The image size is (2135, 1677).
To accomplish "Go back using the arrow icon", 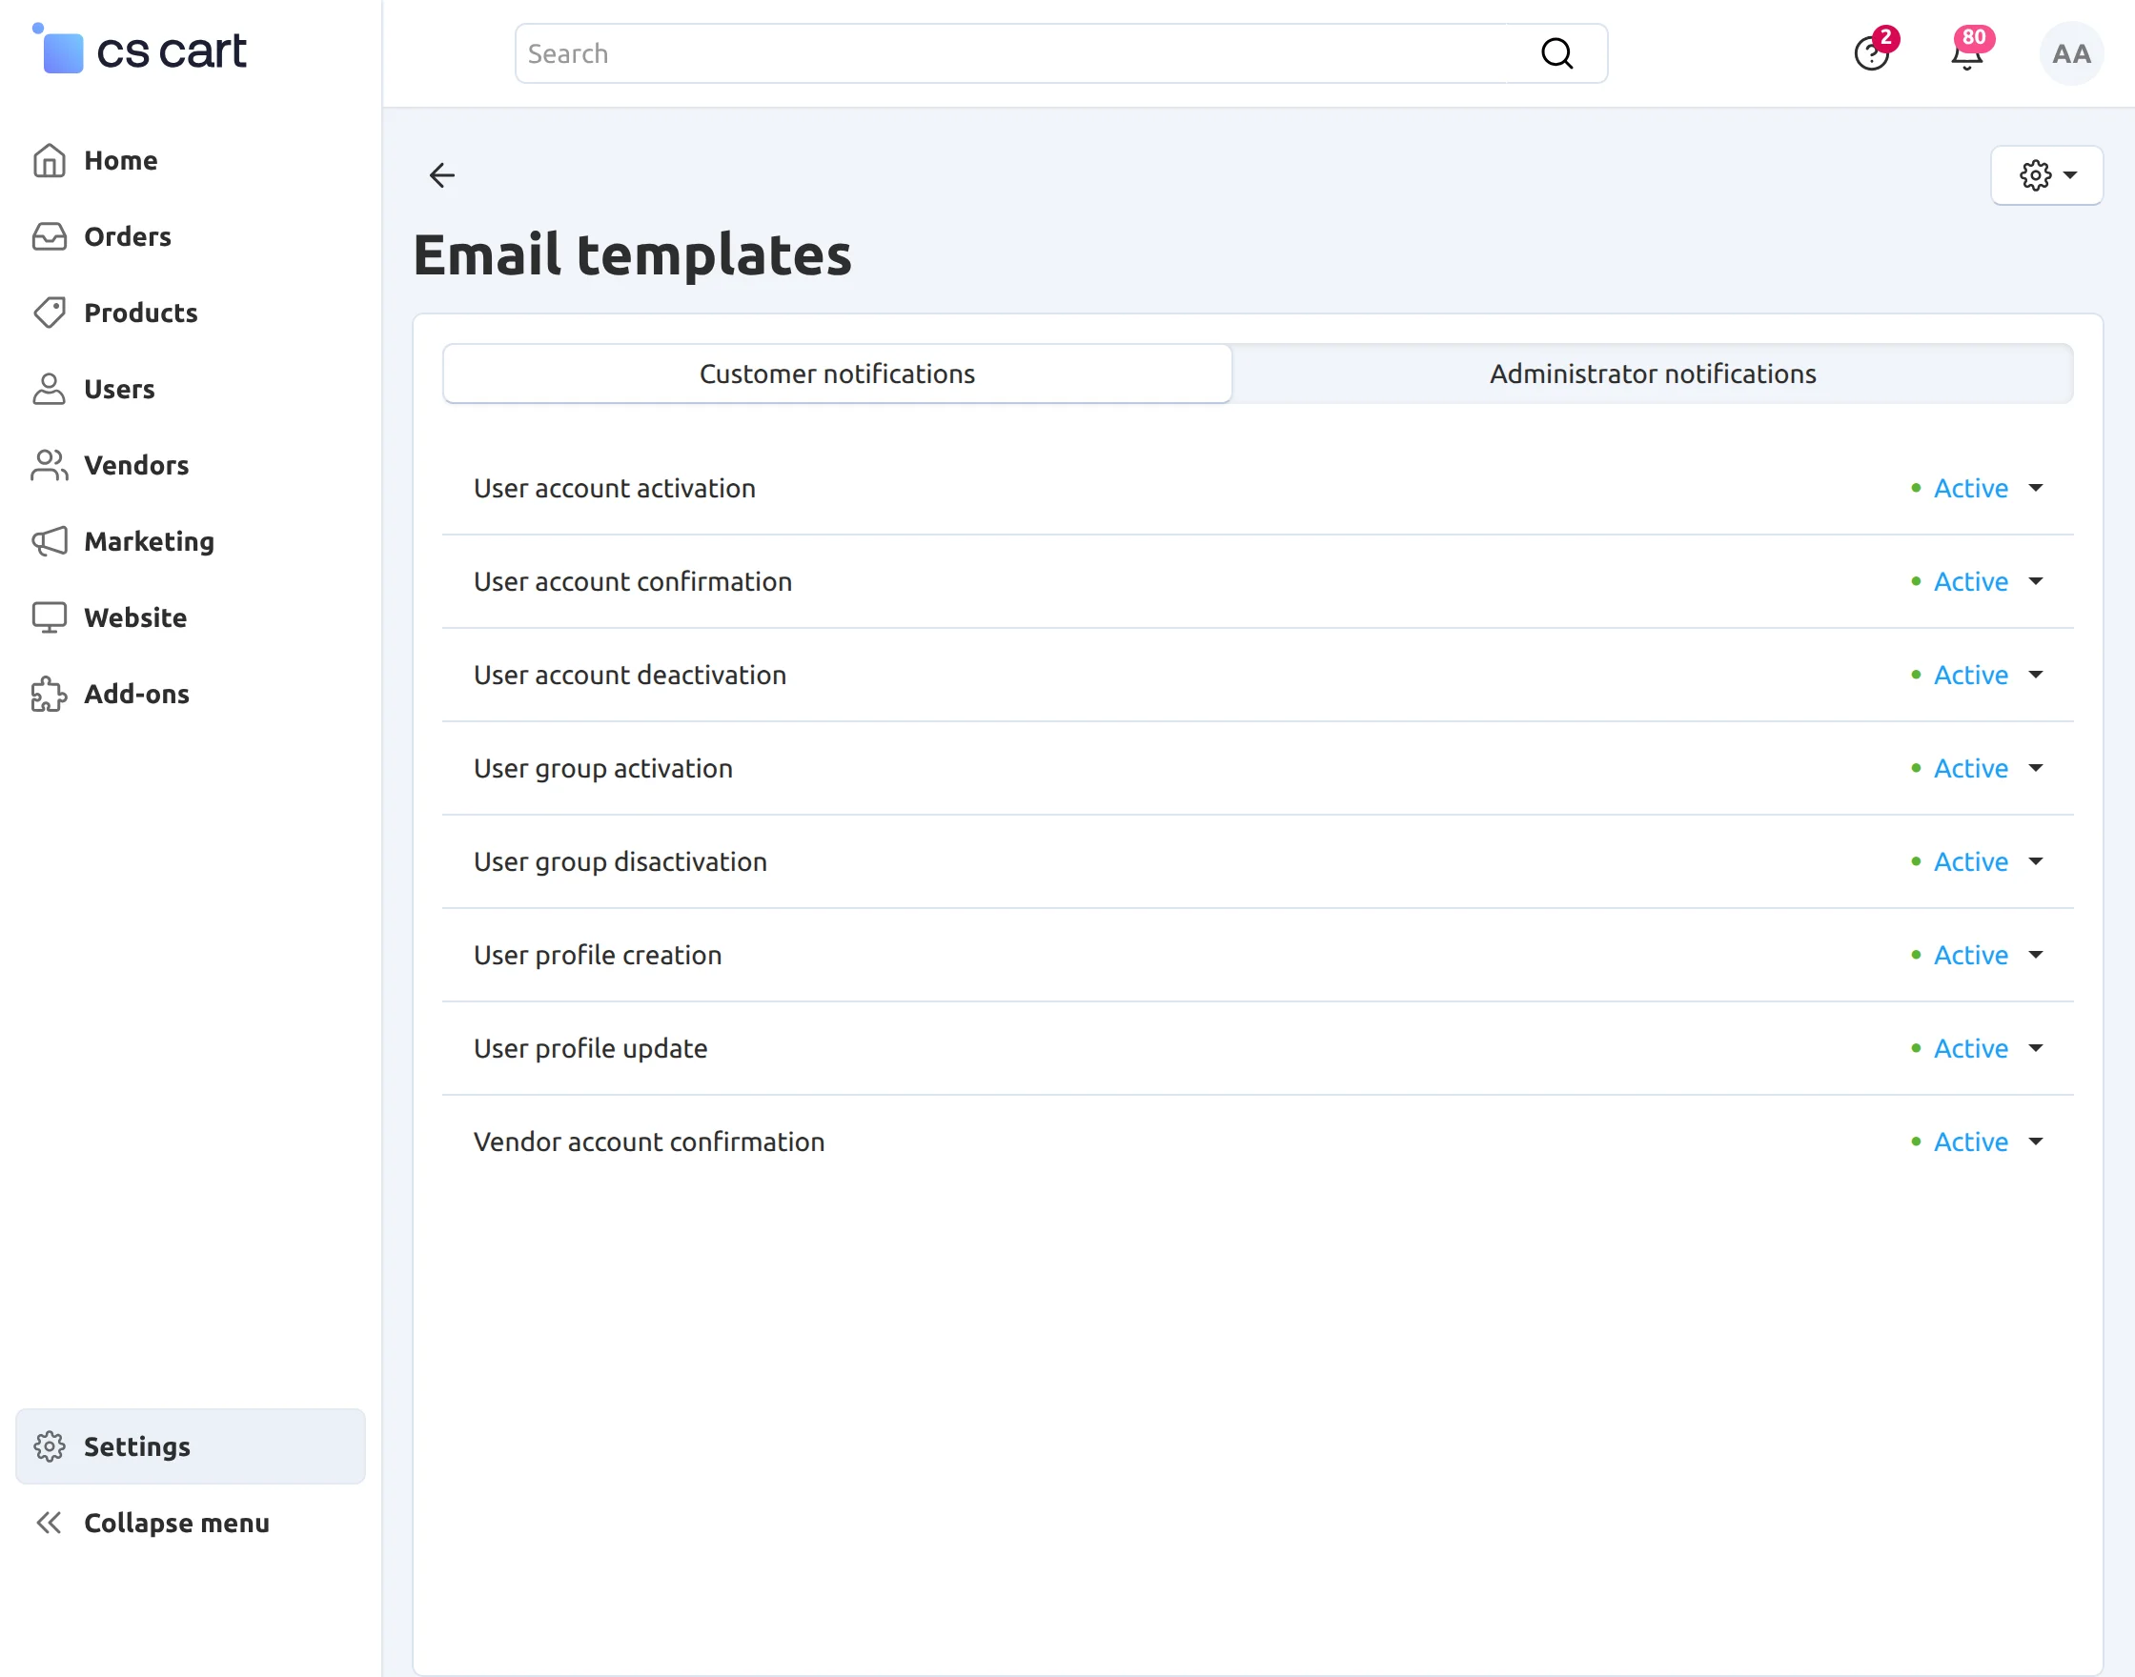I will coord(442,174).
